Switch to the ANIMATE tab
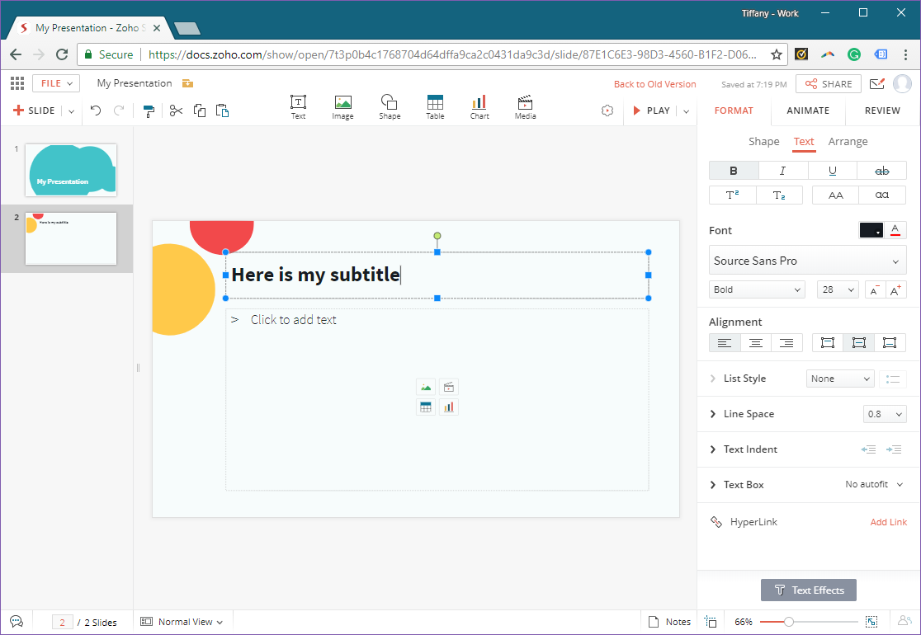This screenshot has height=635, width=921. [808, 111]
